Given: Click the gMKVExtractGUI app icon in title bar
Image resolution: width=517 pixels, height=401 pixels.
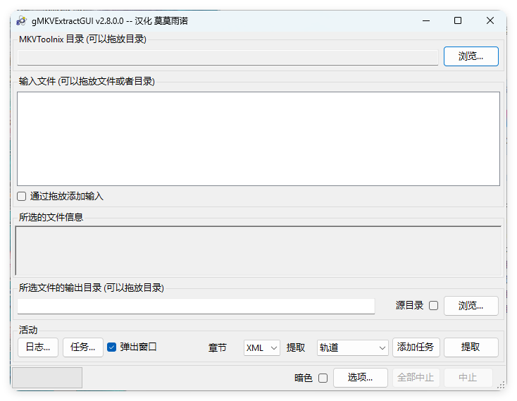Looking at the screenshot, I should click(x=21, y=20).
